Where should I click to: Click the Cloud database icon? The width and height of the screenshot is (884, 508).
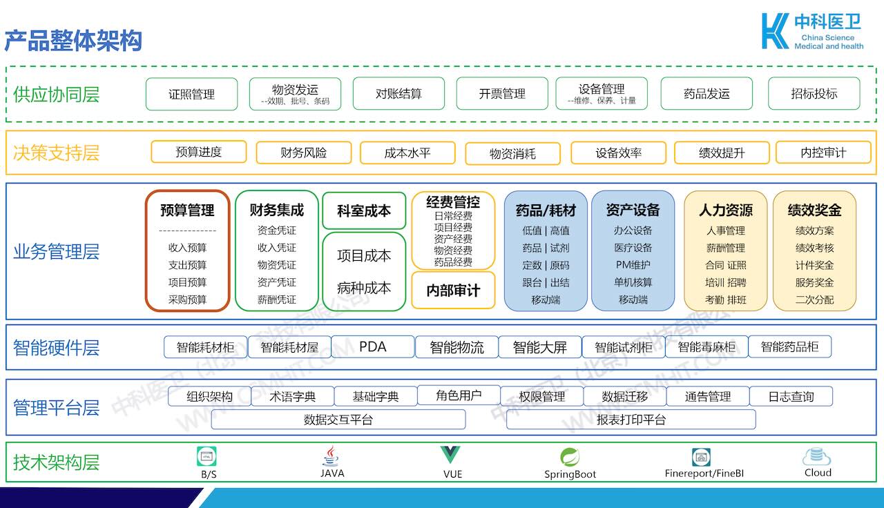[816, 456]
